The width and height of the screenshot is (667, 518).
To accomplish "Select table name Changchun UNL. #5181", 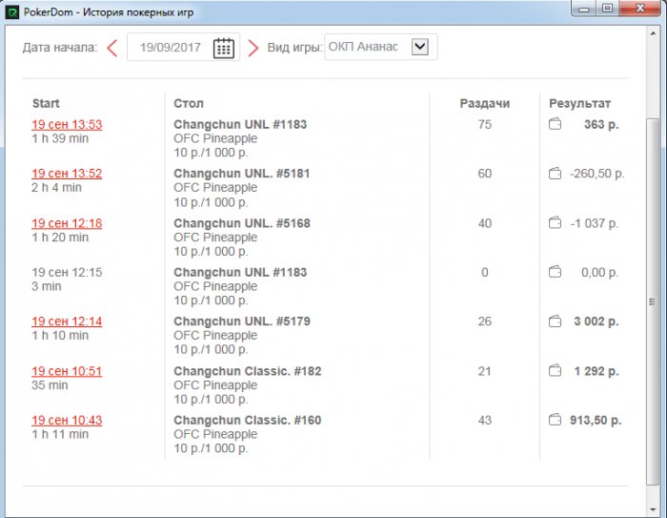I will (x=242, y=174).
